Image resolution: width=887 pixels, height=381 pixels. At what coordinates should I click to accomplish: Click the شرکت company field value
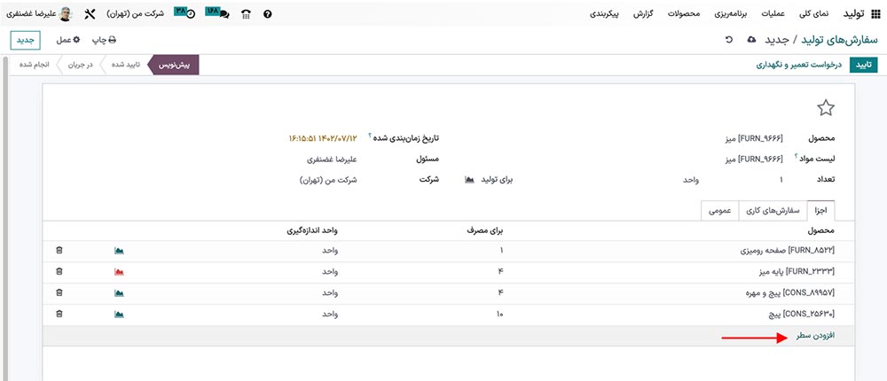coord(327,180)
